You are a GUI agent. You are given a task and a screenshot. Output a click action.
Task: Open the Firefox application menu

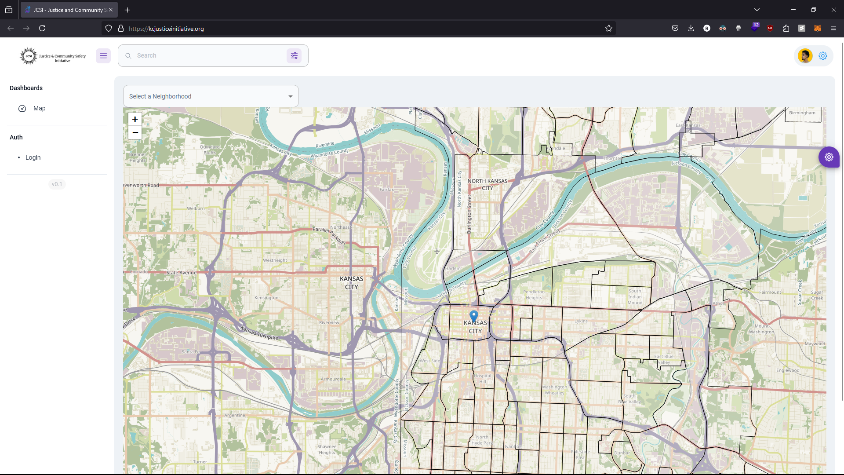[x=833, y=28]
